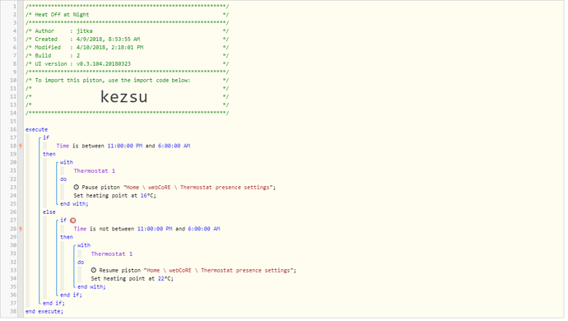Click line number 16 in the gutter

click(13, 129)
